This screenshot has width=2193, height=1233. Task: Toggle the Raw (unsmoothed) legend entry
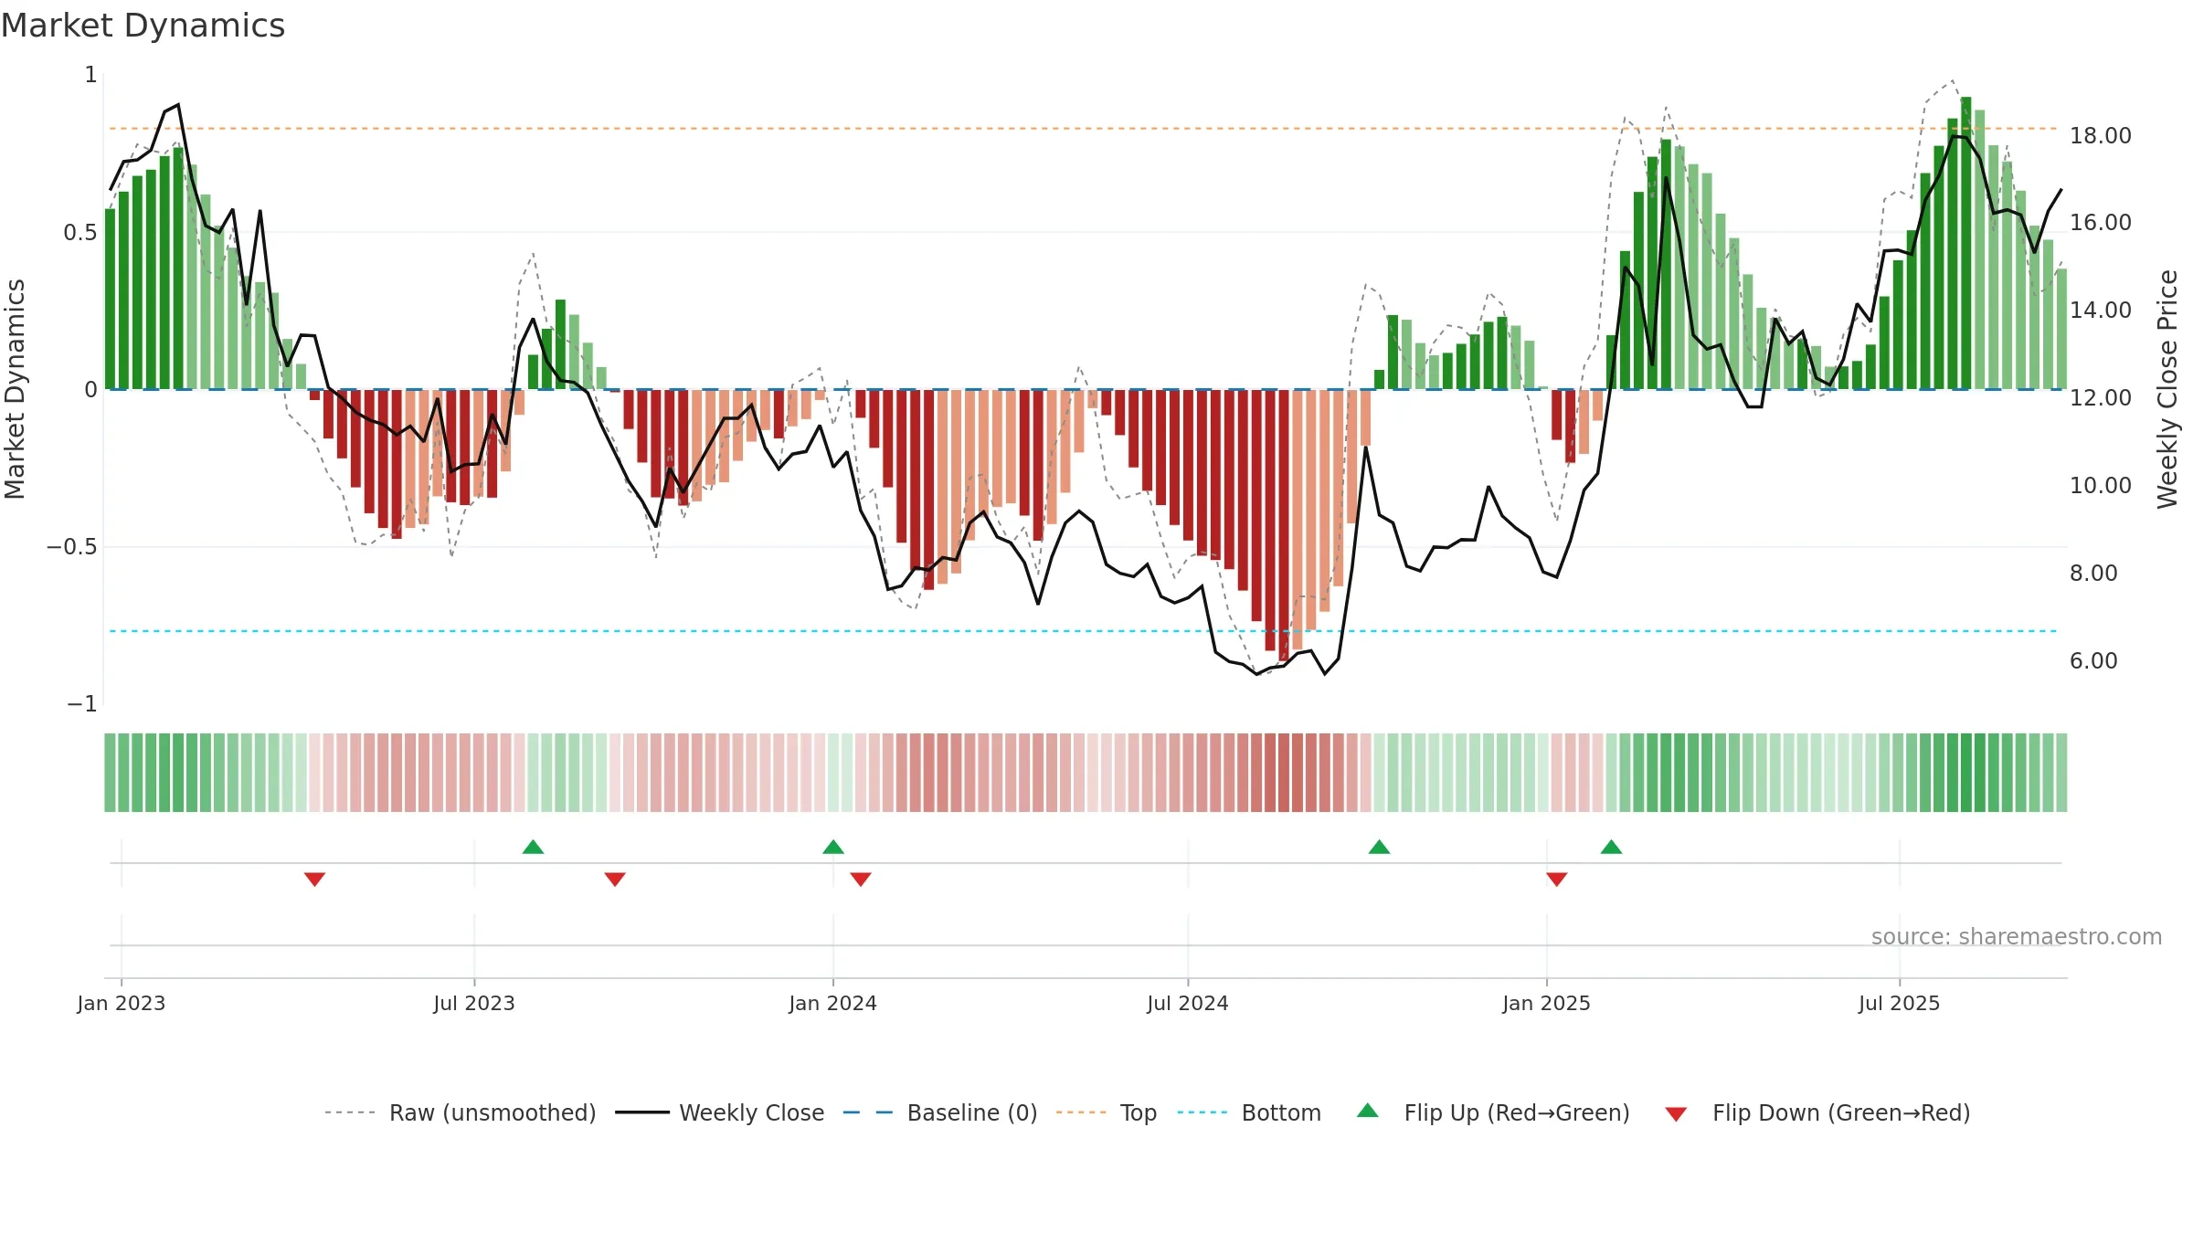[x=461, y=1112]
